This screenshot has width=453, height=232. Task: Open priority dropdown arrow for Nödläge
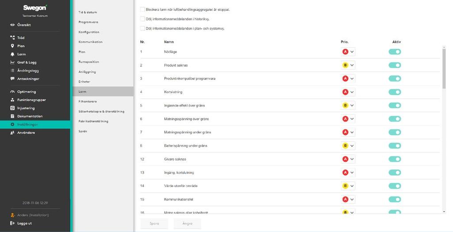(352, 52)
